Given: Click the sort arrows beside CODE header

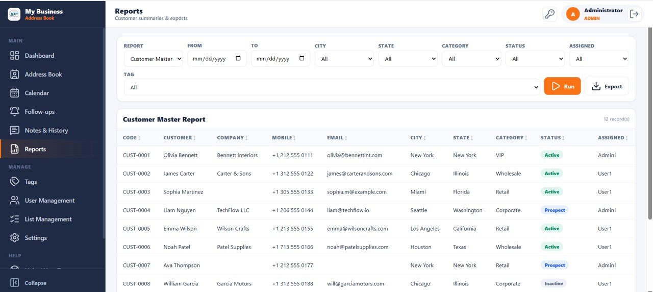Looking at the screenshot, I should [x=139, y=138].
